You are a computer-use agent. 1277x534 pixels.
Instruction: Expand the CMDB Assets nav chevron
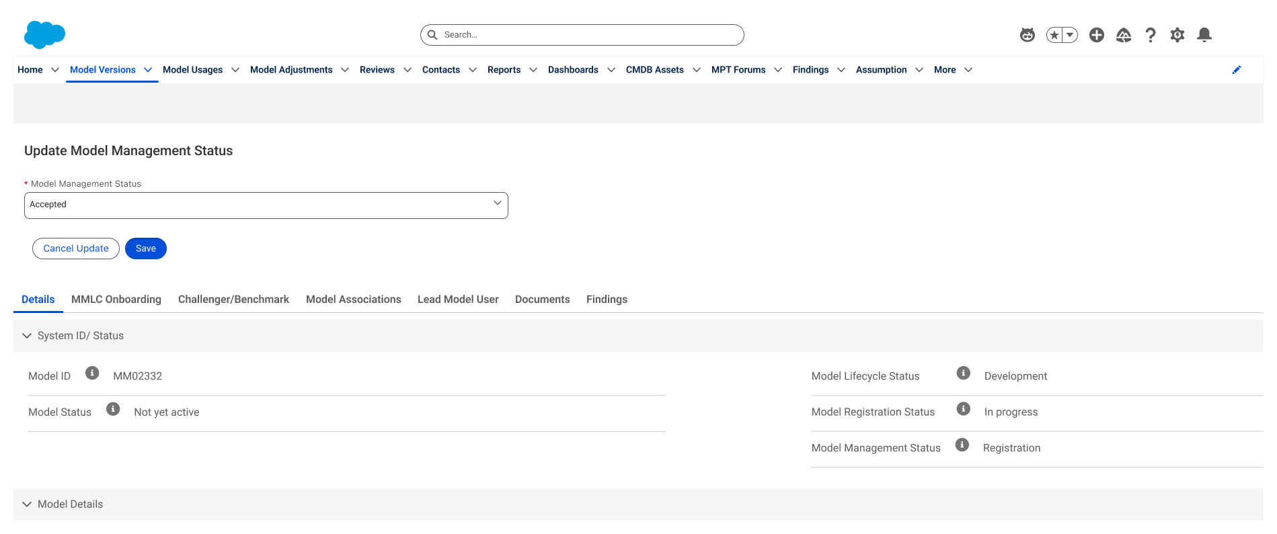click(697, 70)
